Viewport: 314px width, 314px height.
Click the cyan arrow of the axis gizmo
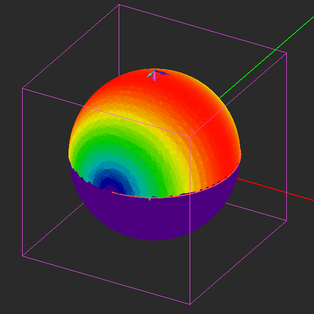click(x=150, y=74)
